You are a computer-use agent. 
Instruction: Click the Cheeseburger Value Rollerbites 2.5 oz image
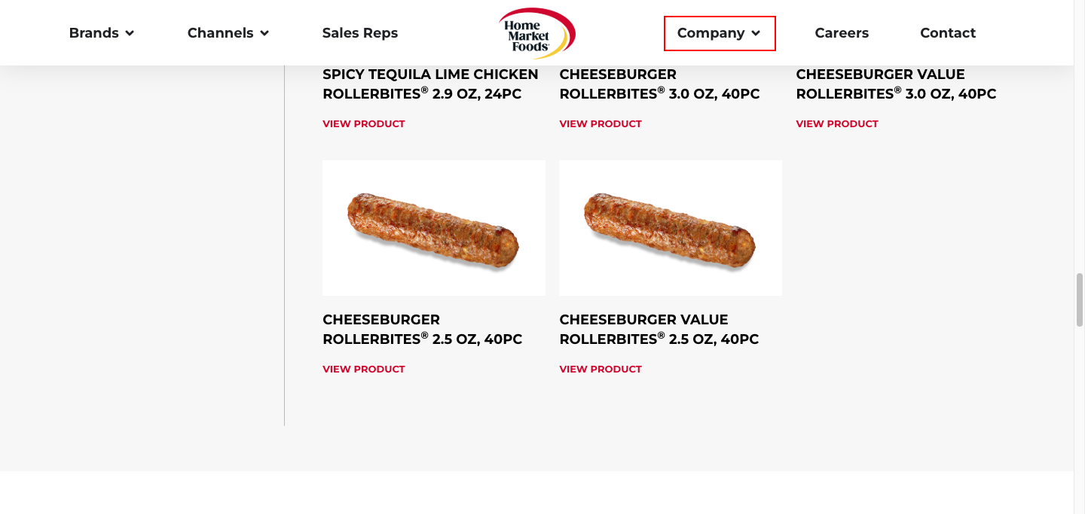coord(670,228)
